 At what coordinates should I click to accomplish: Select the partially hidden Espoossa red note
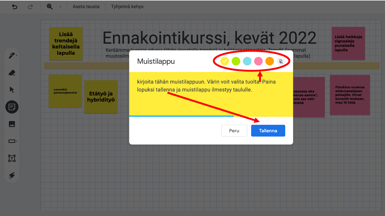(x=309, y=97)
